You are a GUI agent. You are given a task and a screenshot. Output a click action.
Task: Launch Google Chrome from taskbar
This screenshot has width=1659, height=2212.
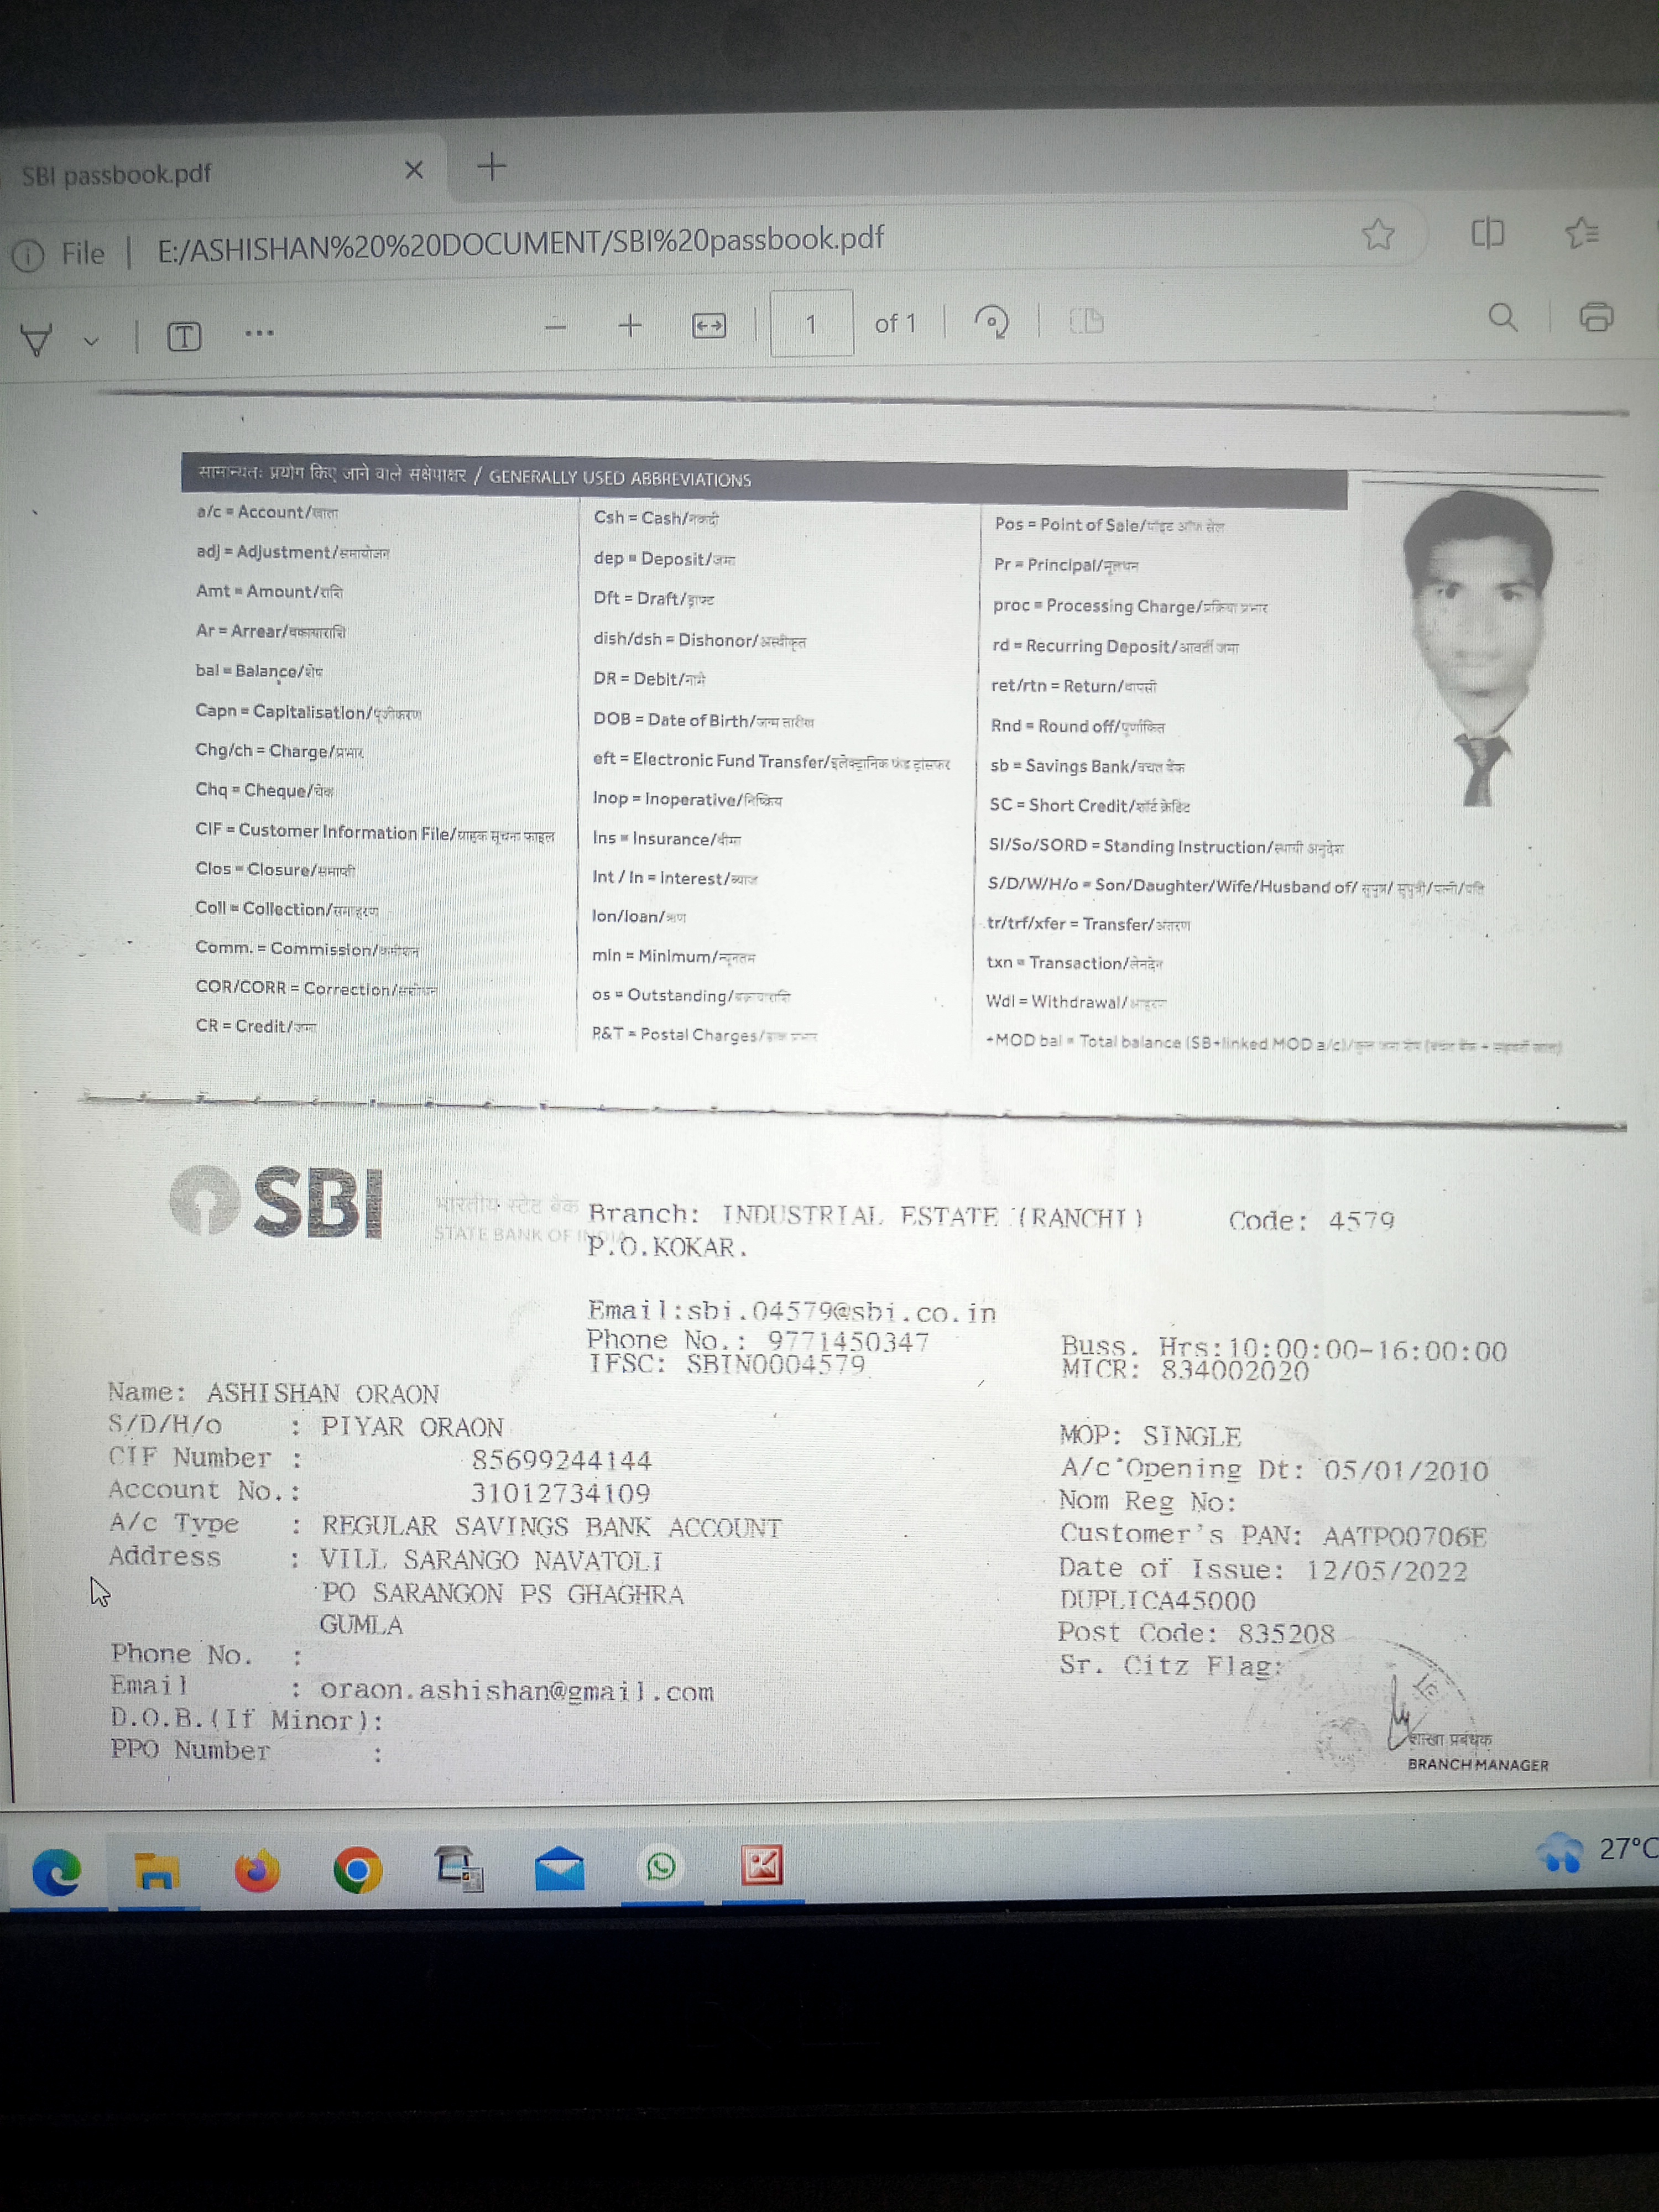(357, 1869)
